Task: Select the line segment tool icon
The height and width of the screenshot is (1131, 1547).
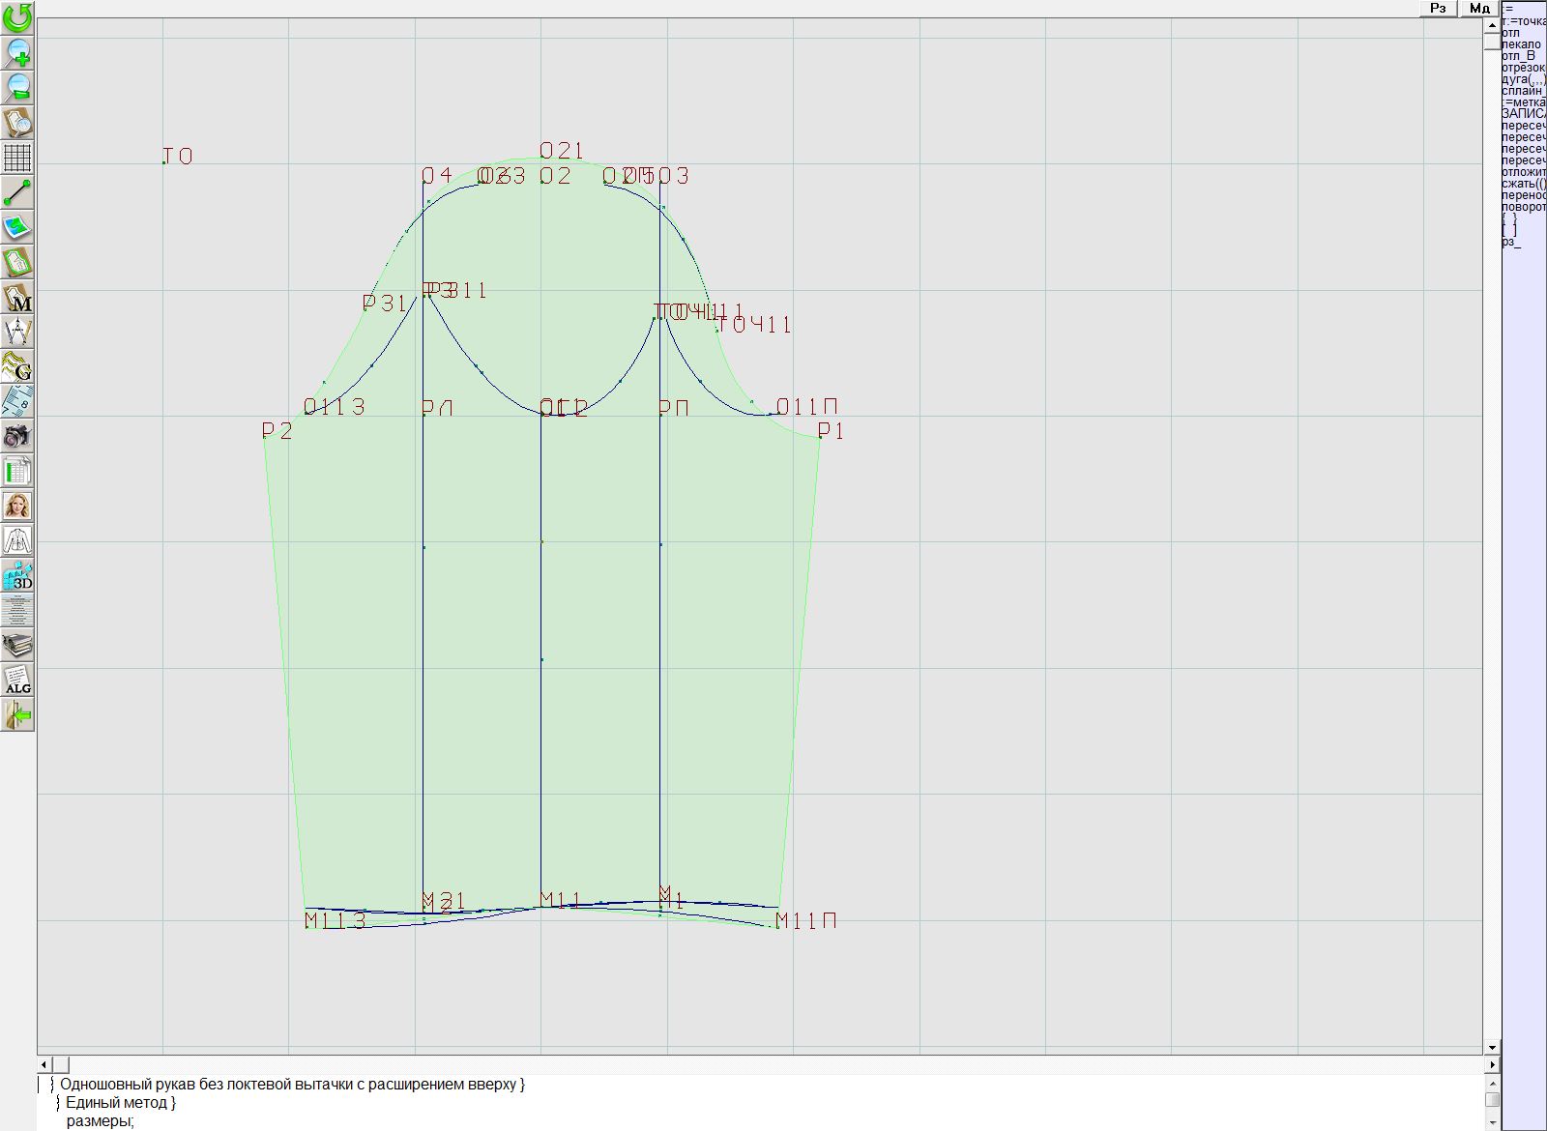Action: pos(17,192)
